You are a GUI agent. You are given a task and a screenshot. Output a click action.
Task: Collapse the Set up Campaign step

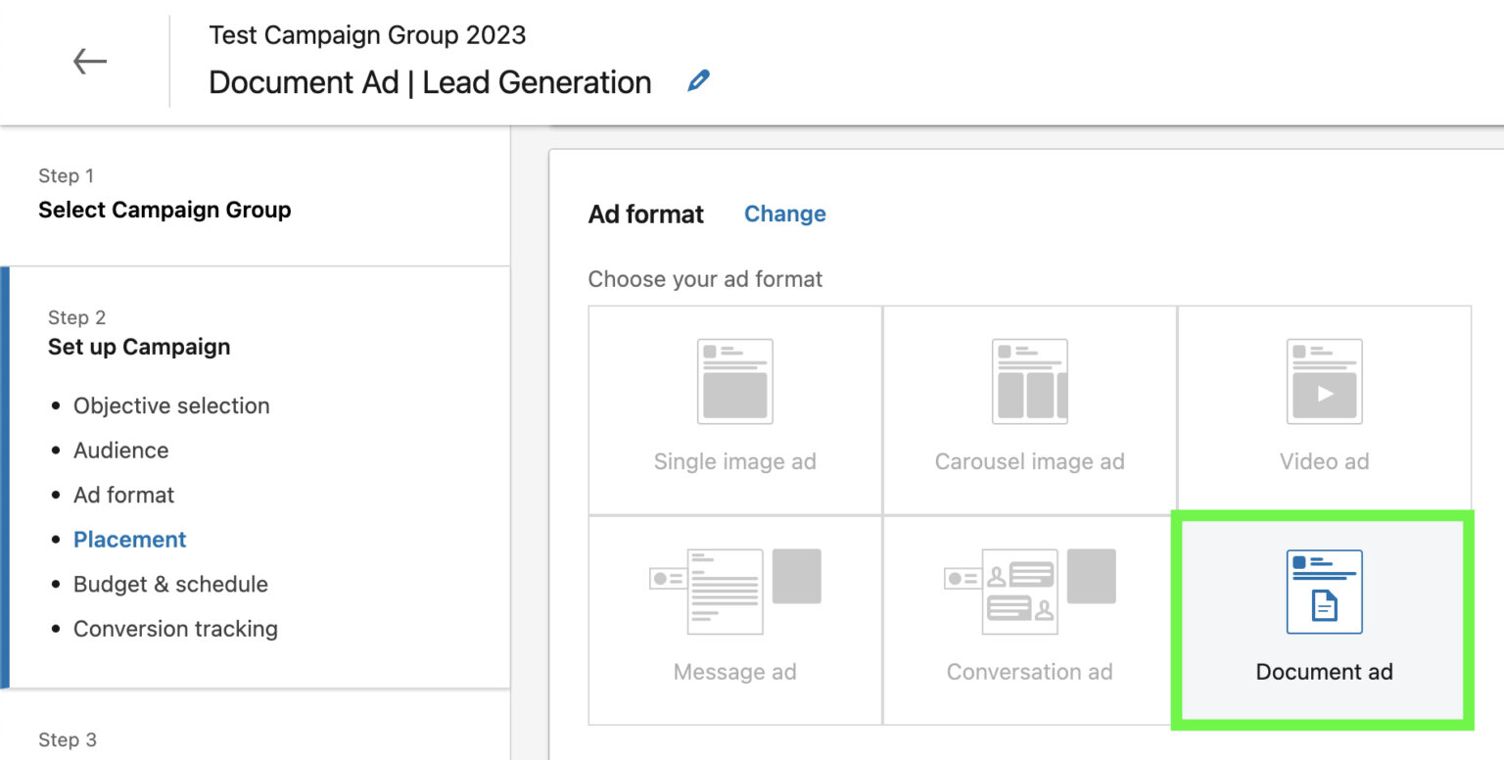click(x=138, y=347)
